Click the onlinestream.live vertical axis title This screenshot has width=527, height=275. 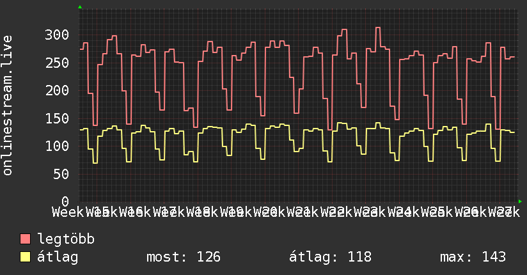7,106
